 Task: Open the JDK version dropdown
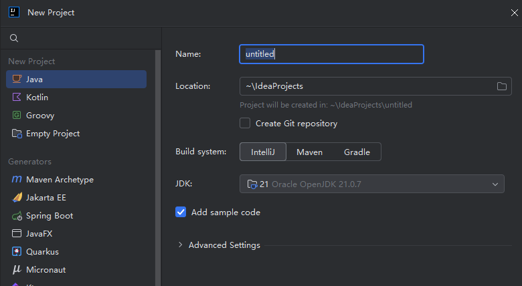click(x=372, y=184)
